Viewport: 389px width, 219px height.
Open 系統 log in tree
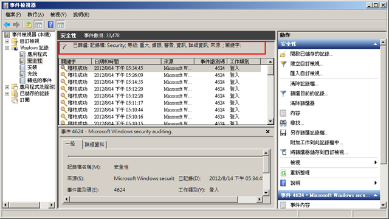(32, 74)
